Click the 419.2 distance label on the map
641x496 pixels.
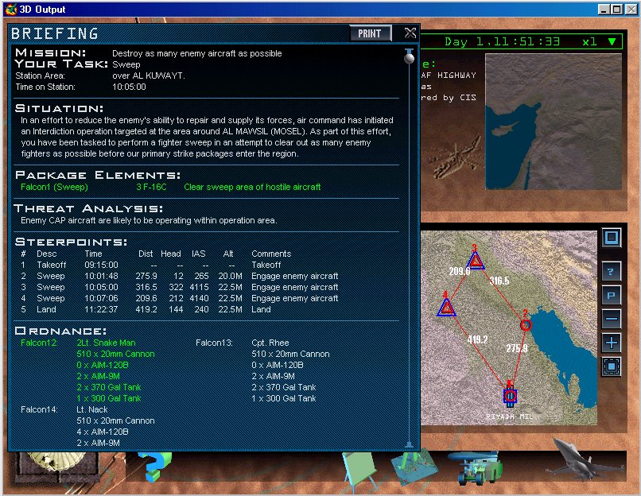[477, 339]
